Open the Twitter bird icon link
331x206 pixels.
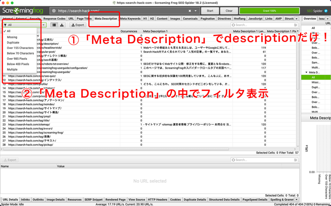pyautogui.click(x=326, y=11)
